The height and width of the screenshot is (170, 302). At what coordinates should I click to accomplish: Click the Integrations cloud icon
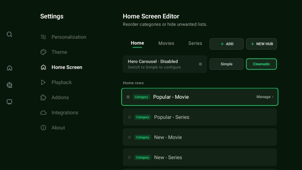coord(43,112)
